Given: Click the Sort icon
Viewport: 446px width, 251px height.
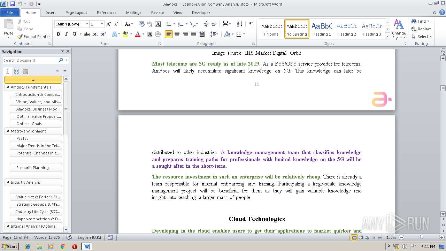Looking at the screenshot, I should pyautogui.click(x=239, y=24).
